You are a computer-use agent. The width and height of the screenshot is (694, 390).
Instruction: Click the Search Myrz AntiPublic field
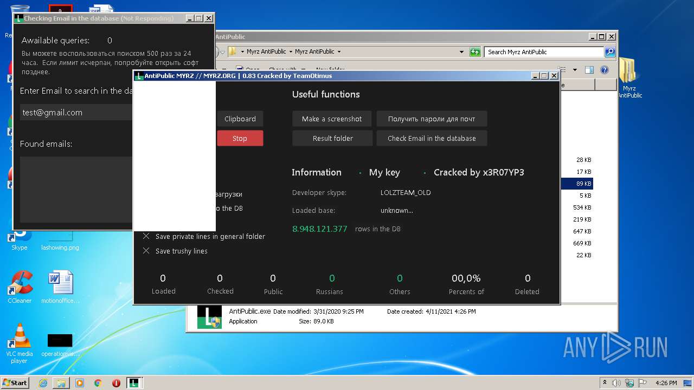(x=544, y=52)
